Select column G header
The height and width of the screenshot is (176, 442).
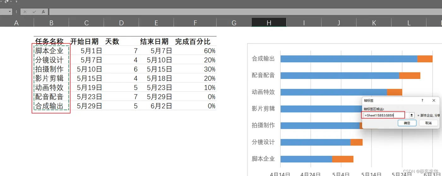pyautogui.click(x=234, y=23)
